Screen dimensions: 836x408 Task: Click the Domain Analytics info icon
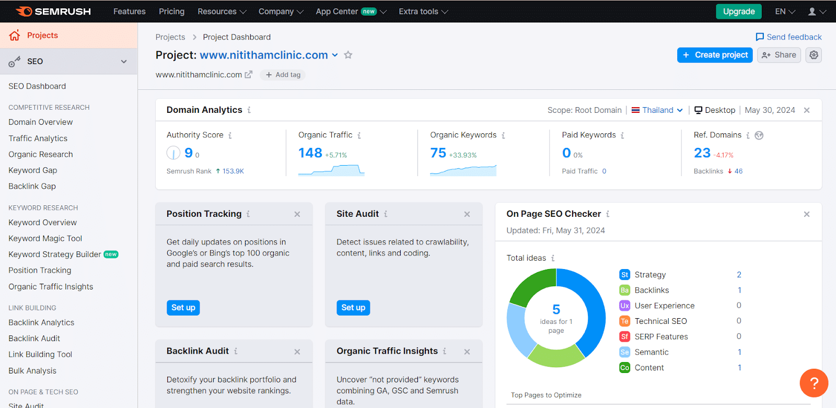click(249, 110)
